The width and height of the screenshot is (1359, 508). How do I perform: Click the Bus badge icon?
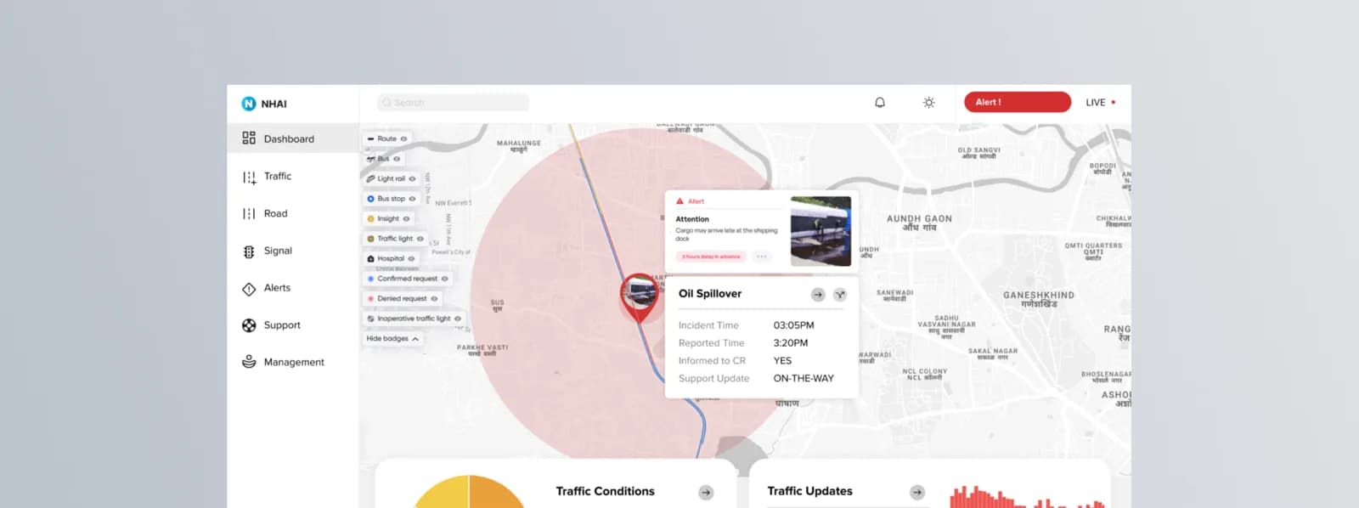click(370, 159)
